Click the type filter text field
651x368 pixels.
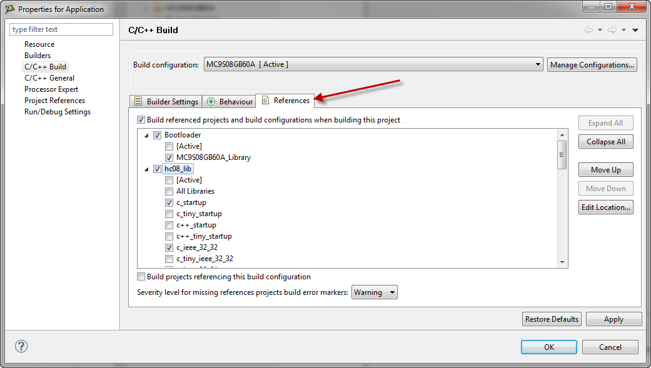click(61, 29)
